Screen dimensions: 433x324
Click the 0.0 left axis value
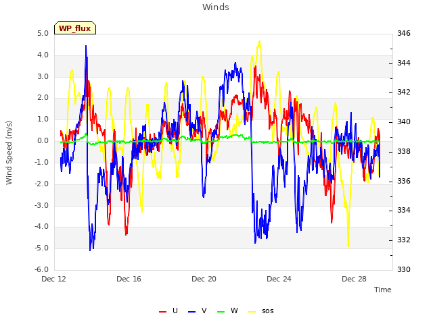[x=43, y=141]
